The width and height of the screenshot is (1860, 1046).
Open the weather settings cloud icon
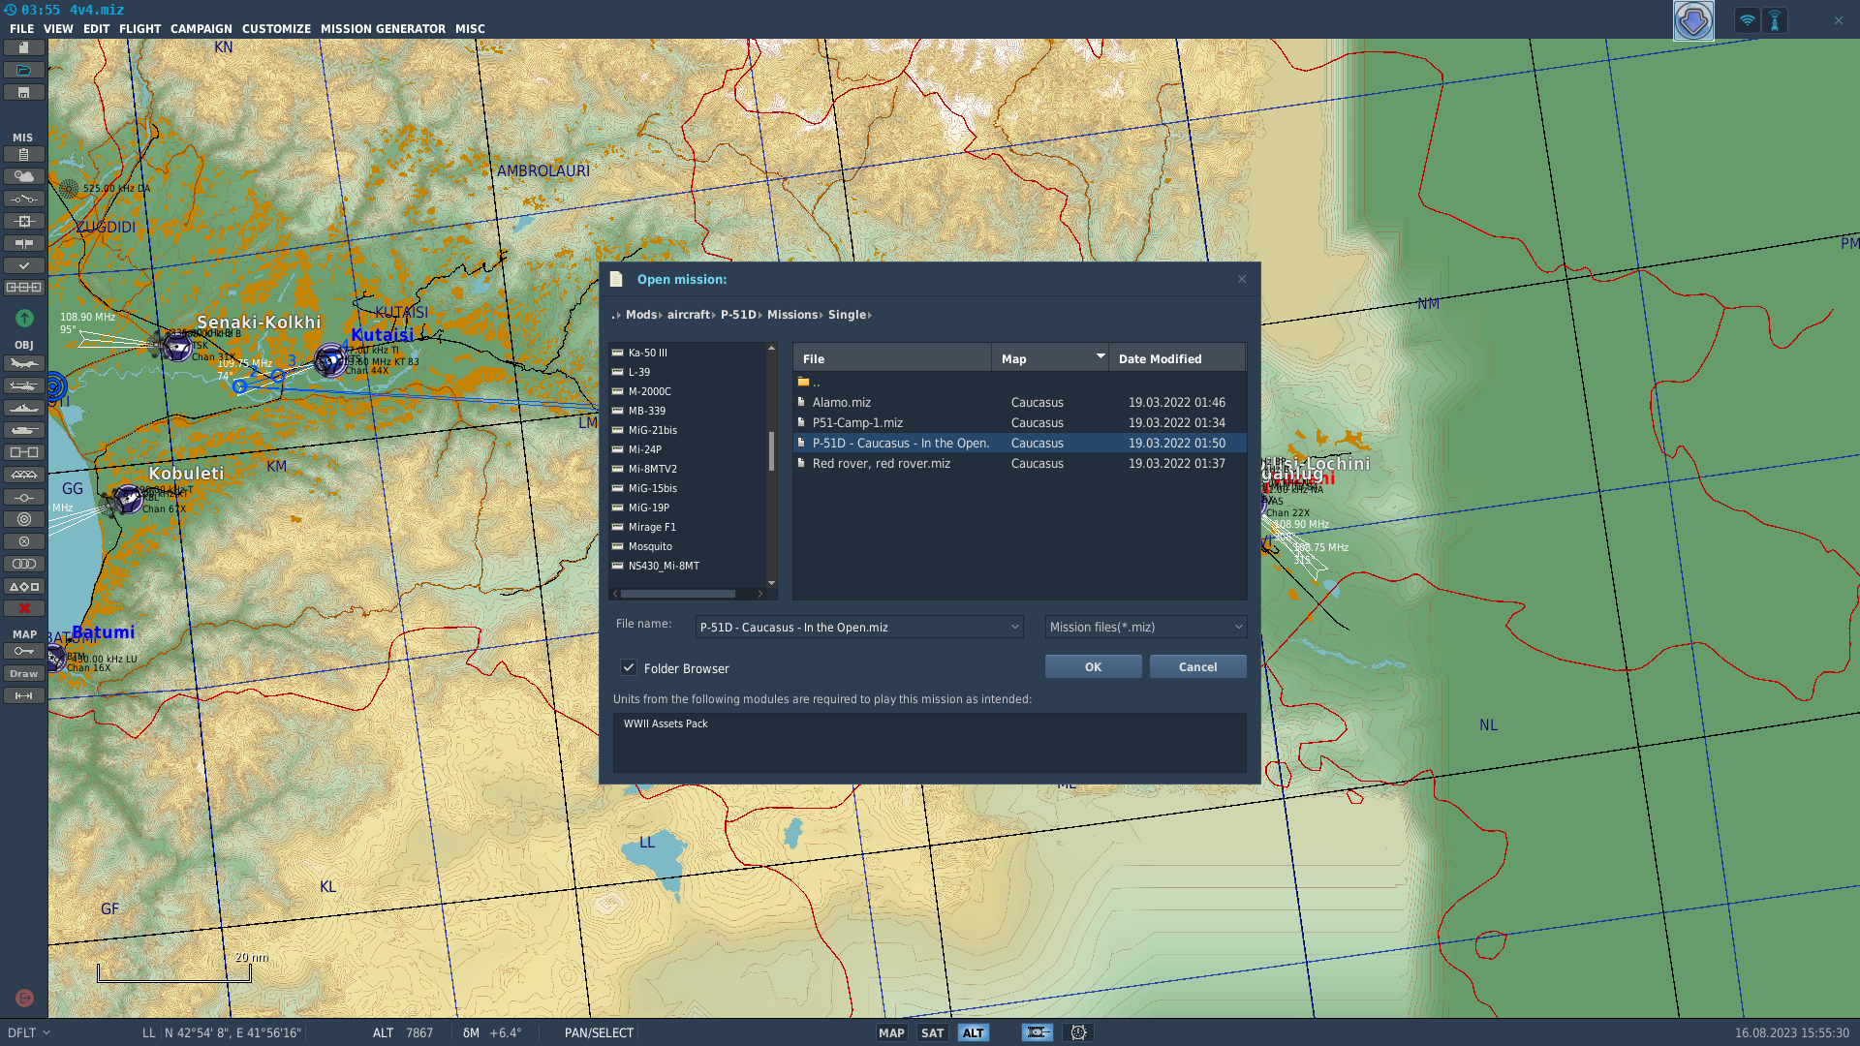pyautogui.click(x=24, y=176)
